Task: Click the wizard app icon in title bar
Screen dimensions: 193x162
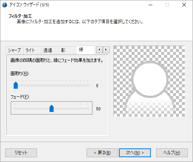Action: coord(4,5)
